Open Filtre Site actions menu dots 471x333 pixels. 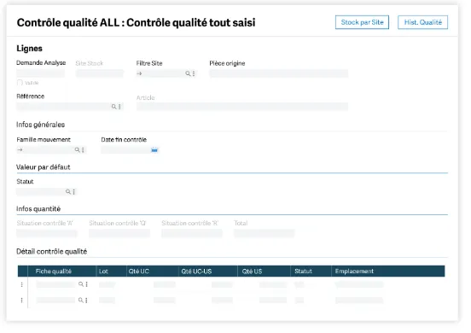[194, 73]
